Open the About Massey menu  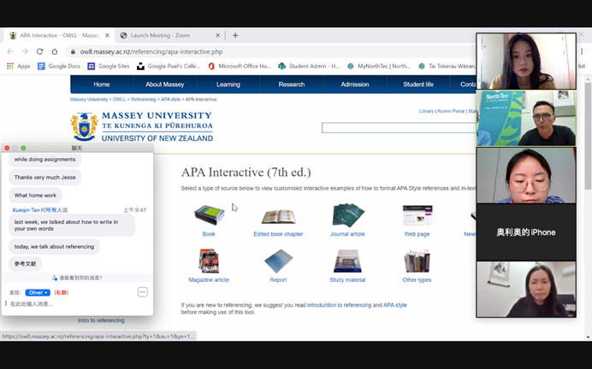(165, 85)
